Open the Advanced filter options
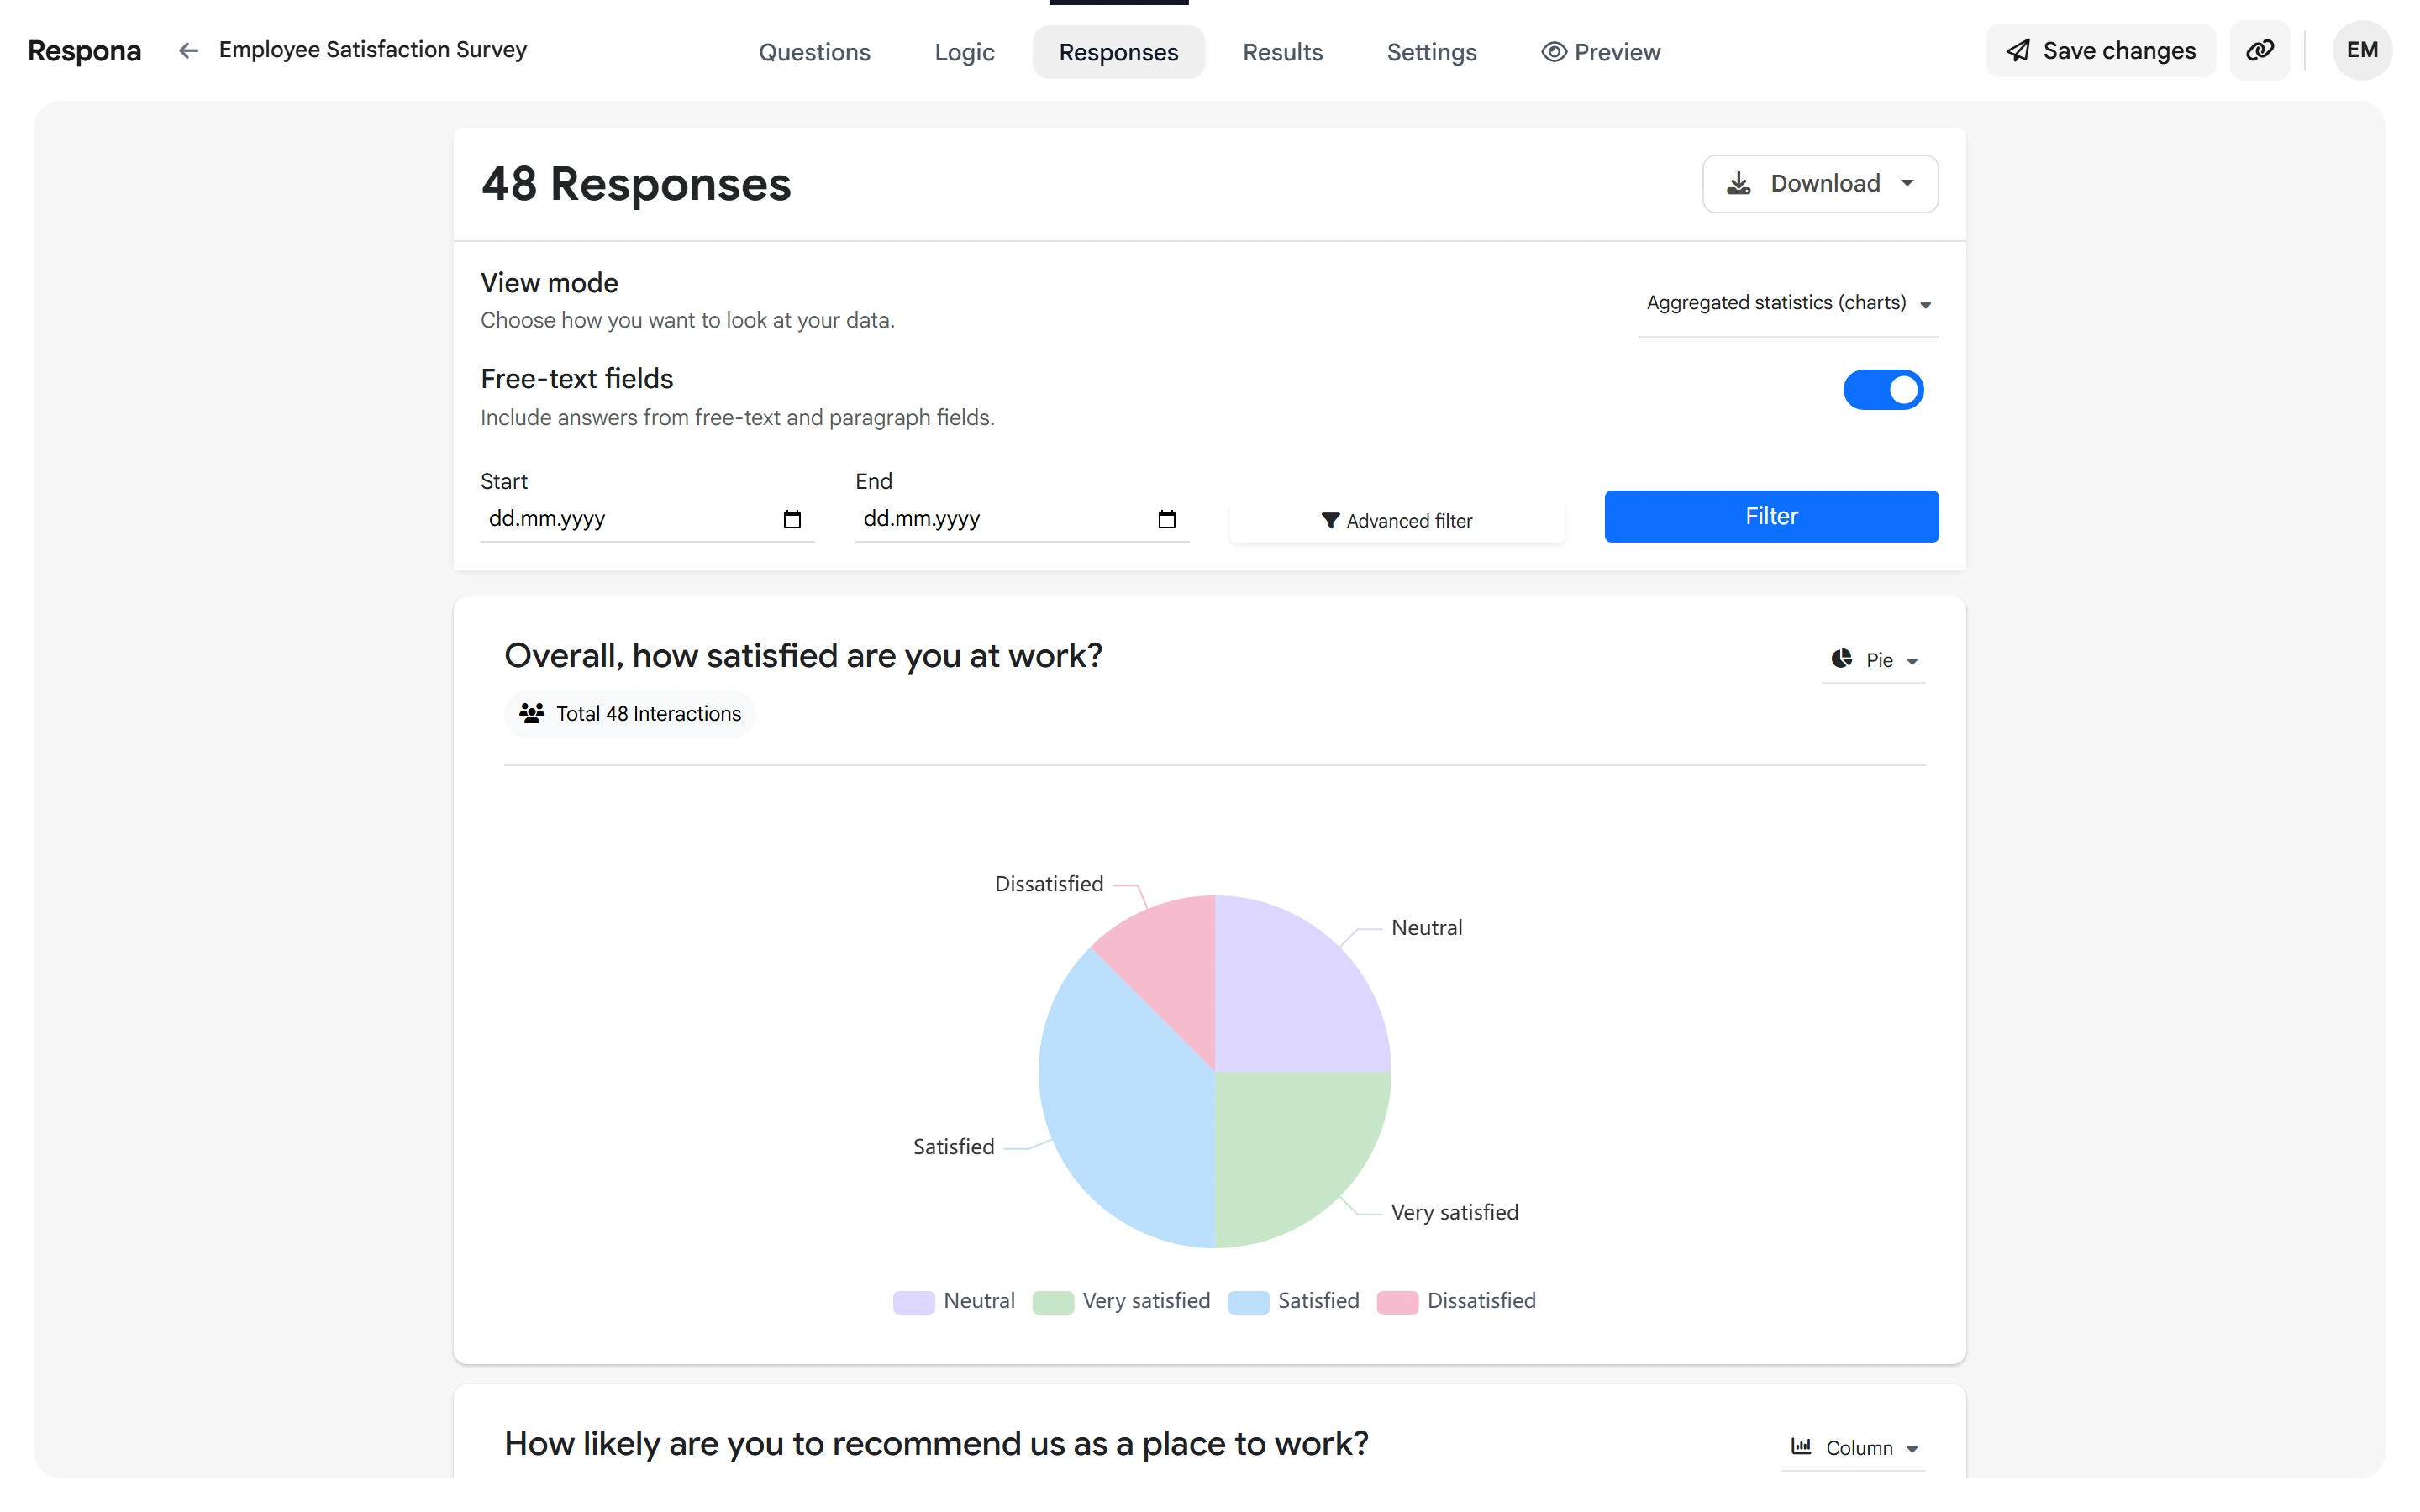2420x1512 pixels. point(1397,520)
